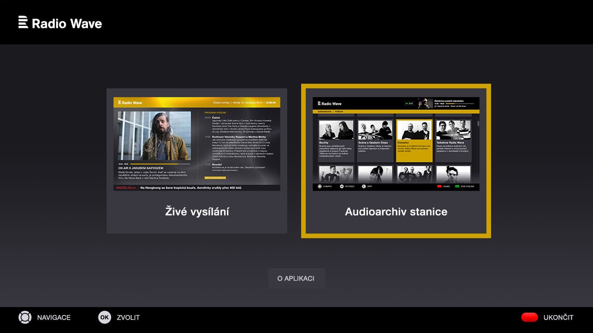Click the red UKONČIT exit icon

(530, 317)
